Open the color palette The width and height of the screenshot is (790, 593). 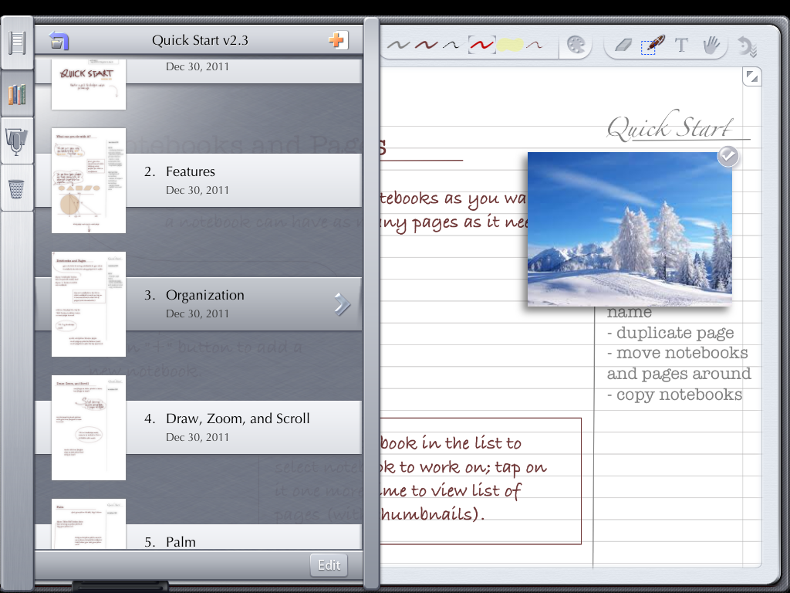click(576, 45)
